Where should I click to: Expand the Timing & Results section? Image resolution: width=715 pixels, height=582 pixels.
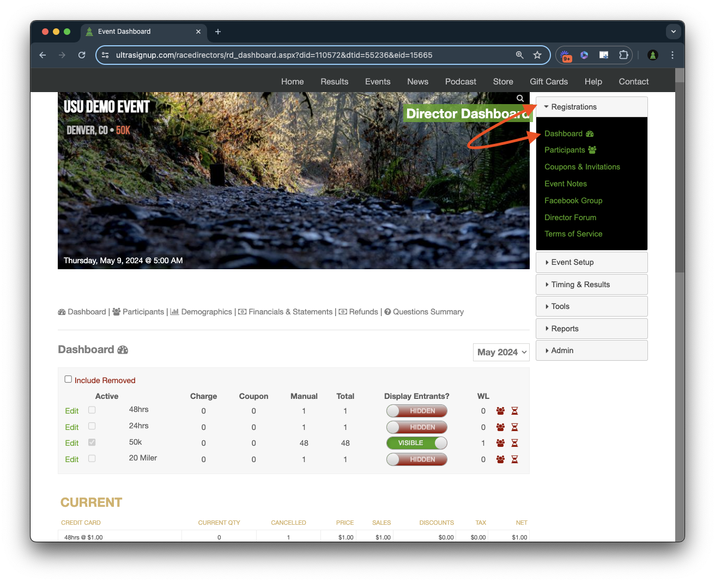tap(591, 284)
